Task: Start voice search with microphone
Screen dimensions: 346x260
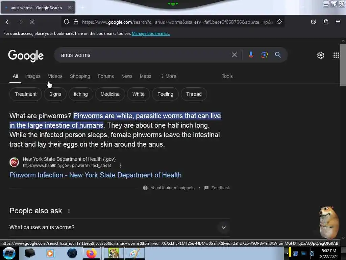Action: tap(251, 55)
